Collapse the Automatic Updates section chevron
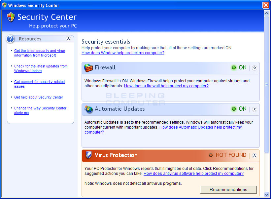The width and height of the screenshot is (271, 199). pos(254,109)
